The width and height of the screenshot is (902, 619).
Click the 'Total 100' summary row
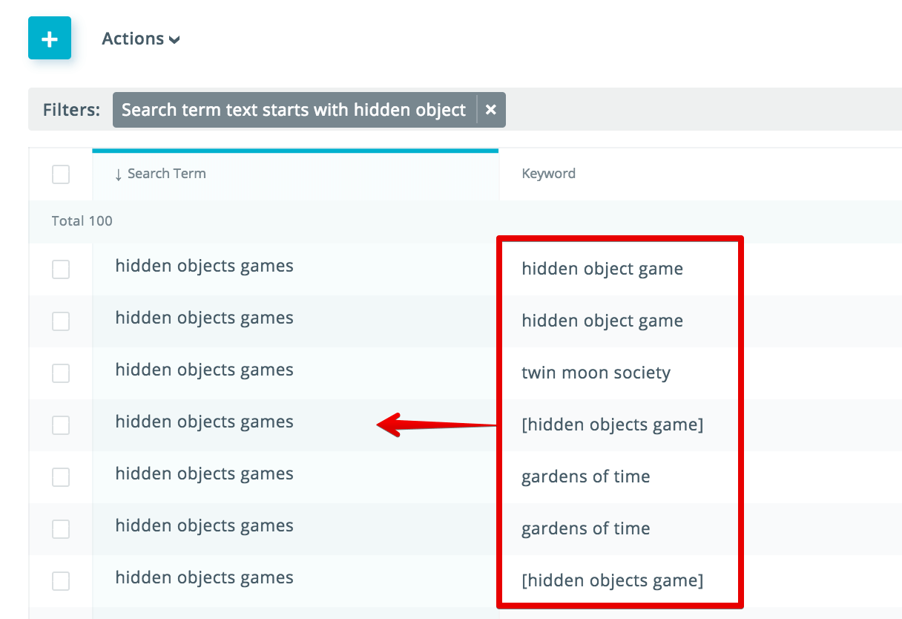(82, 221)
